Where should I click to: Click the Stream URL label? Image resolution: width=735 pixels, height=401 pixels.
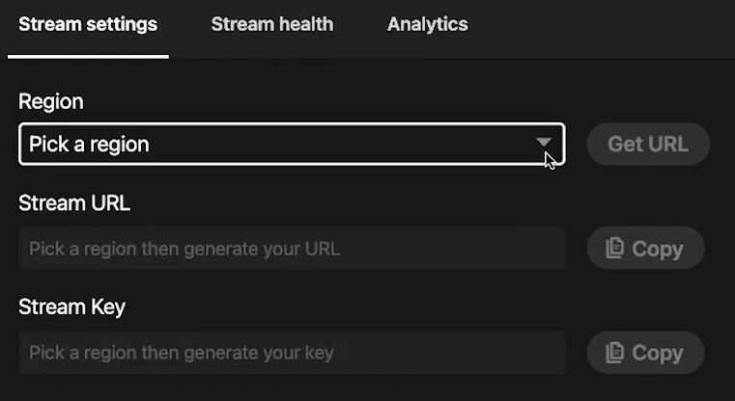pyautogui.click(x=74, y=203)
